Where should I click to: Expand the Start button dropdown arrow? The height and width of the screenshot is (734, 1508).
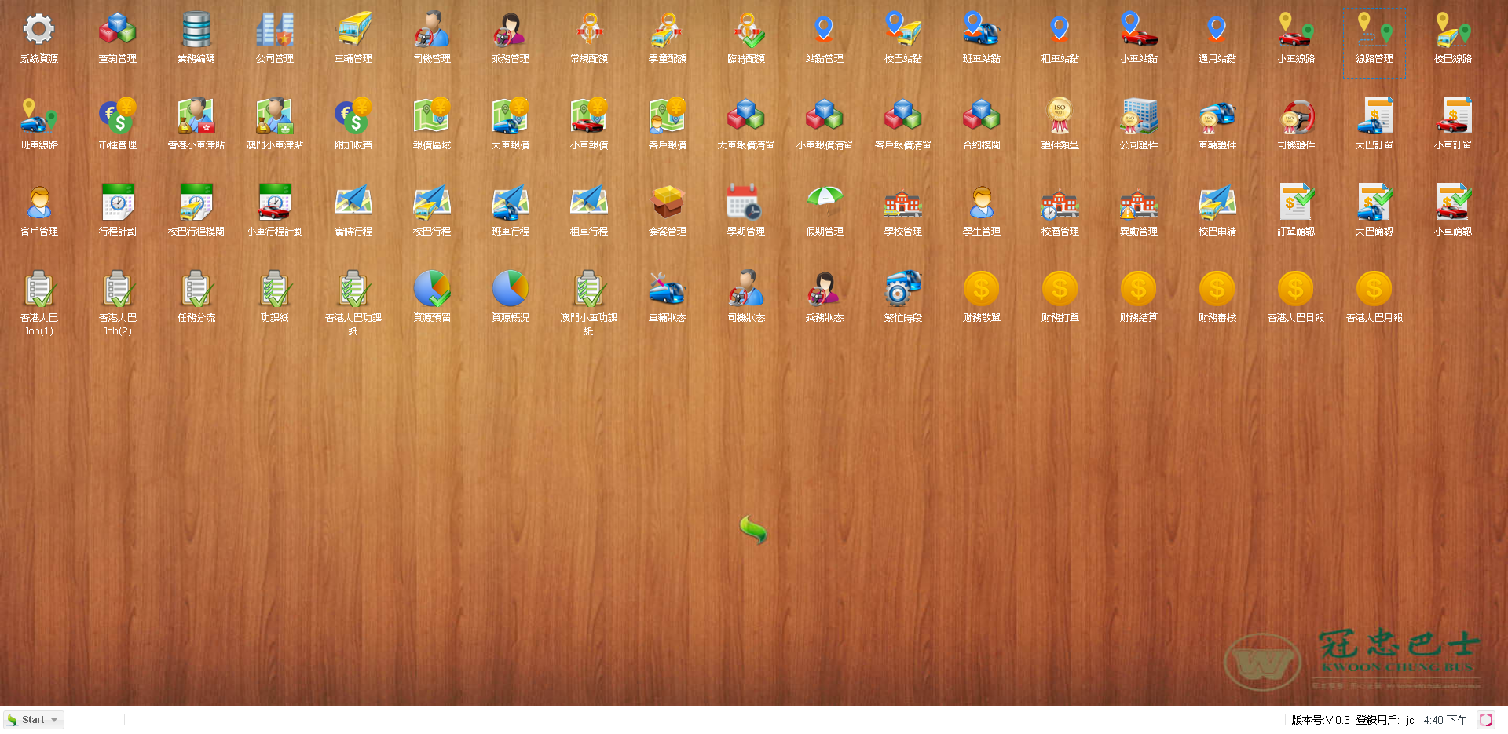[54, 720]
